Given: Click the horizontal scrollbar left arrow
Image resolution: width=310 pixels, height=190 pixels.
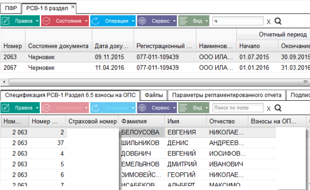Looking at the screenshot, I should [x=4, y=82].
